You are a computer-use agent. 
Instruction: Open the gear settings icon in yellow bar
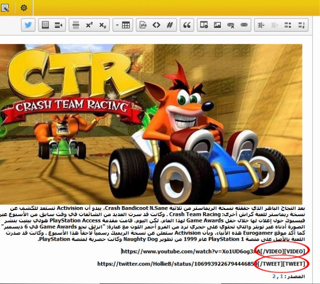coord(24,8)
